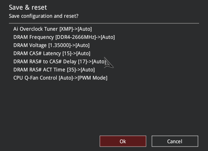
Task: Click the CPU Q-Fan Control change entry
Action: [x=60, y=78]
